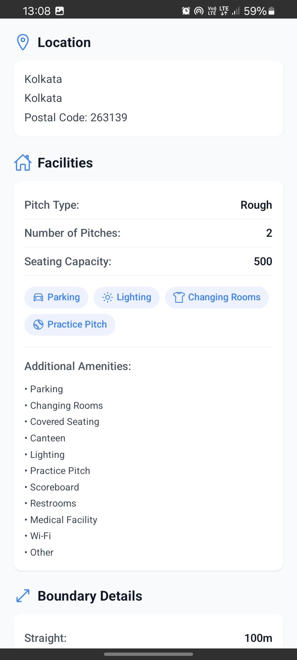Tap the Straight boundary 100m row
This screenshot has height=660, width=297.
[148, 638]
